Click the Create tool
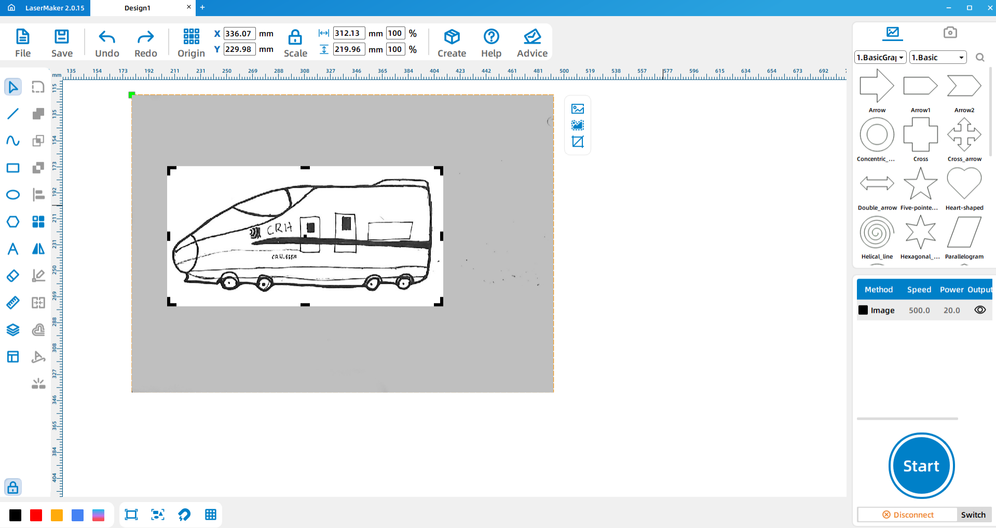Screen dimensions: 996x528 [x=452, y=43]
